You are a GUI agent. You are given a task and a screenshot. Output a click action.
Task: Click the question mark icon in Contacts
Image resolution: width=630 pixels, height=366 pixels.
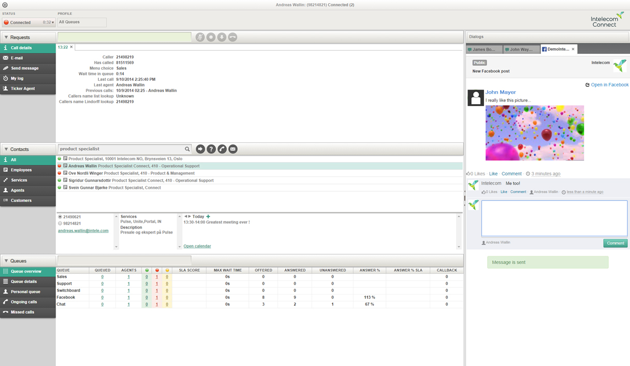click(211, 149)
